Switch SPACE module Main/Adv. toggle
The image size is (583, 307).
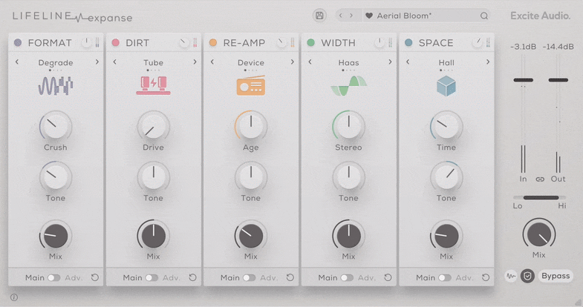[x=444, y=278]
